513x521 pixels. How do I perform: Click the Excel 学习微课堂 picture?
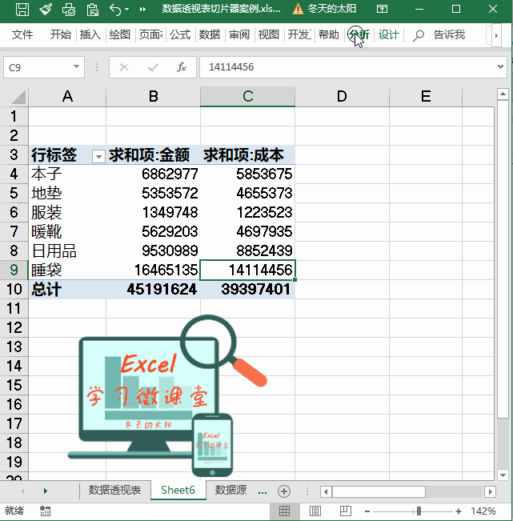pos(168,395)
